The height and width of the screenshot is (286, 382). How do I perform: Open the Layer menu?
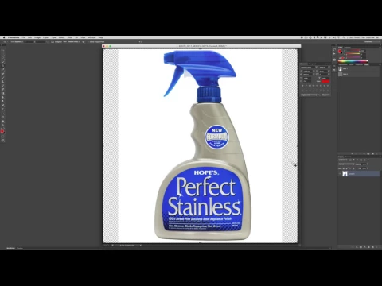45,37
